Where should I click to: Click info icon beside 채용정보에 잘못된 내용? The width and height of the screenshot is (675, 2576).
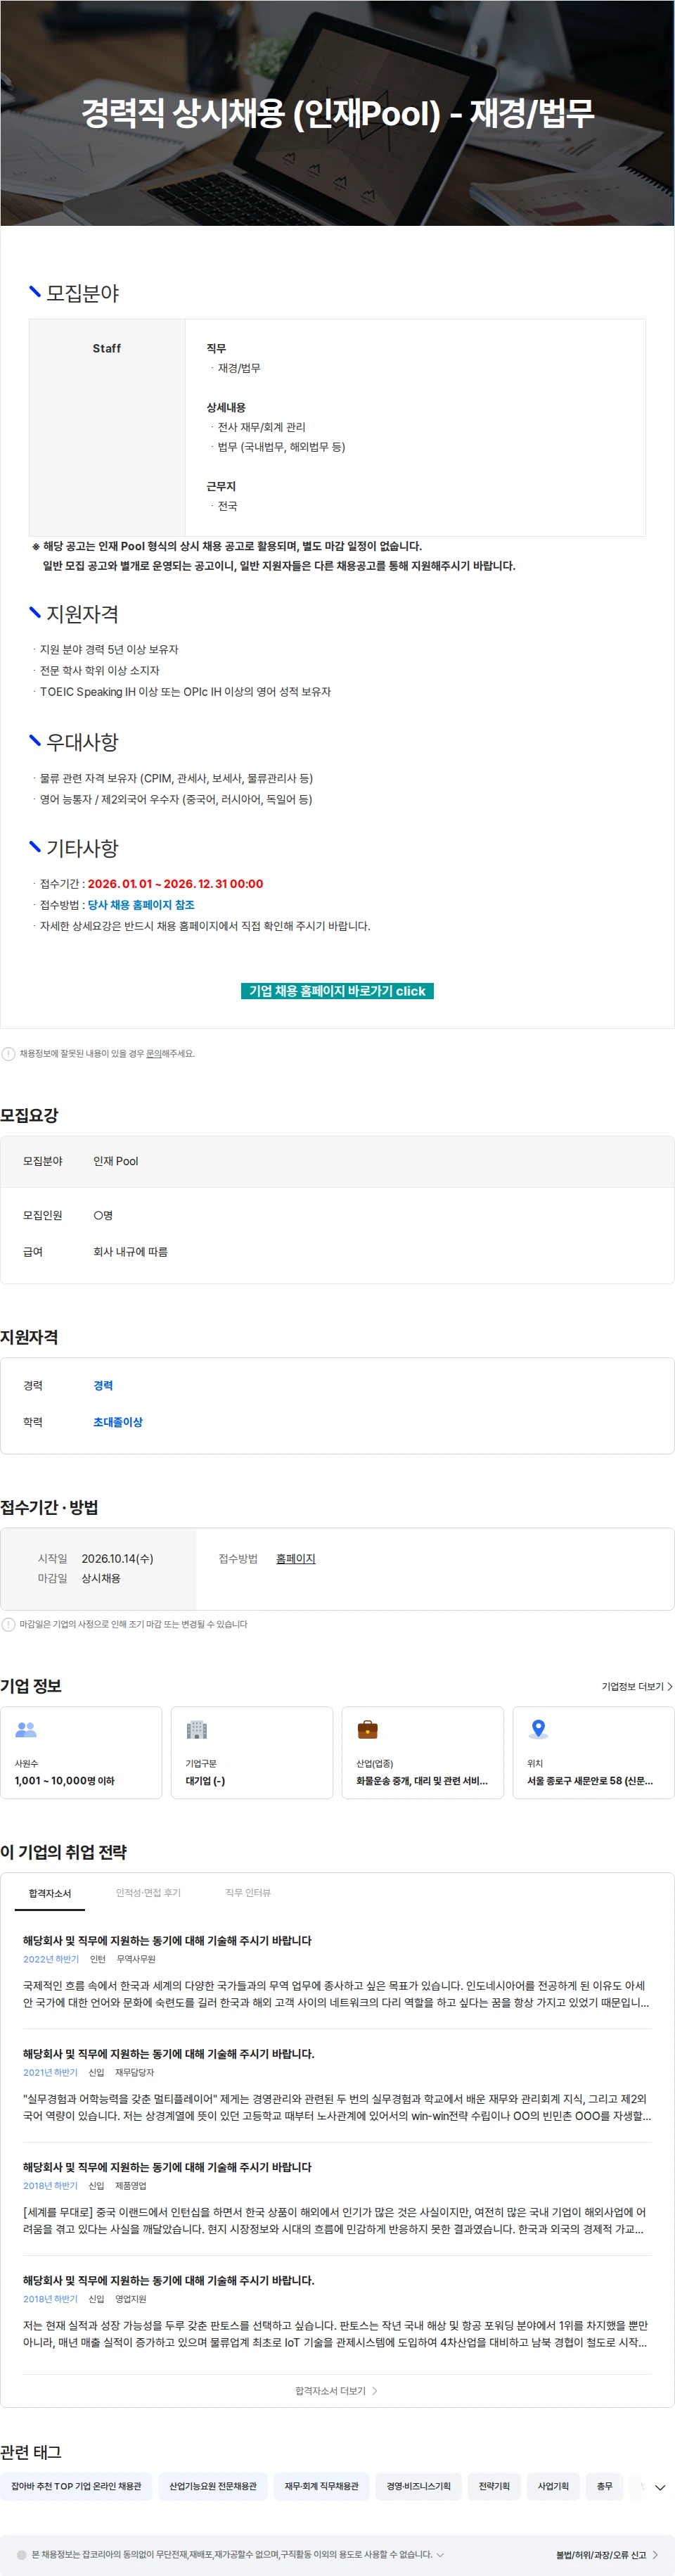click(8, 1054)
